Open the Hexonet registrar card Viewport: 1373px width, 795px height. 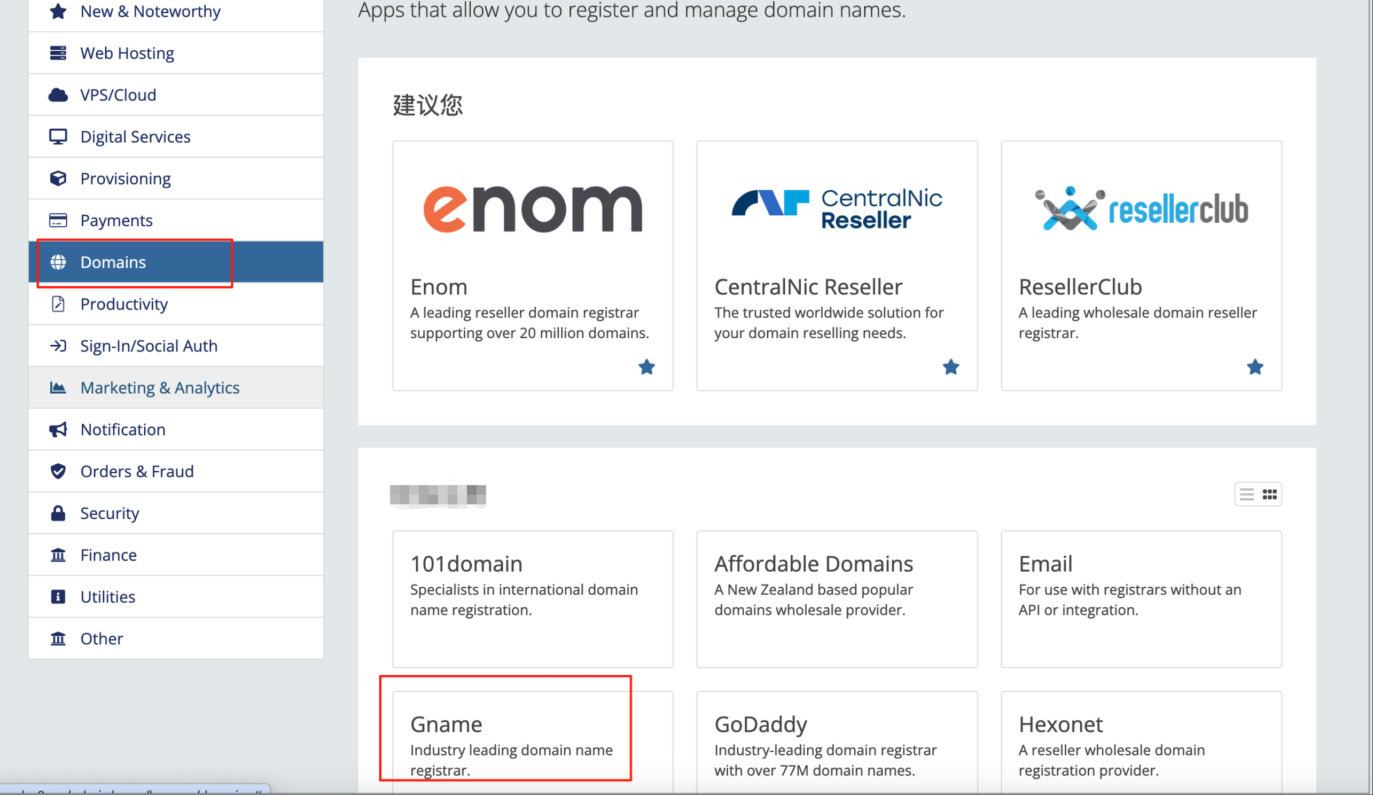point(1142,742)
